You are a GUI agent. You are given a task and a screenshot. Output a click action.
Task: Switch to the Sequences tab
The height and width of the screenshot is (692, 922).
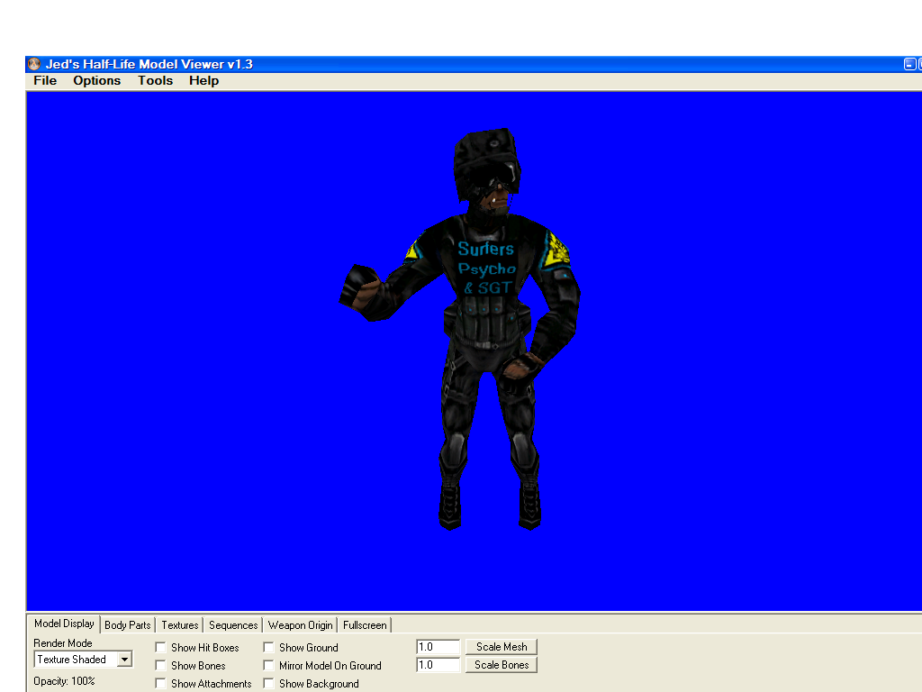(x=233, y=625)
